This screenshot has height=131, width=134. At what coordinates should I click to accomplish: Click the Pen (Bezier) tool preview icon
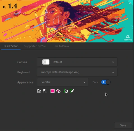click(66, 91)
